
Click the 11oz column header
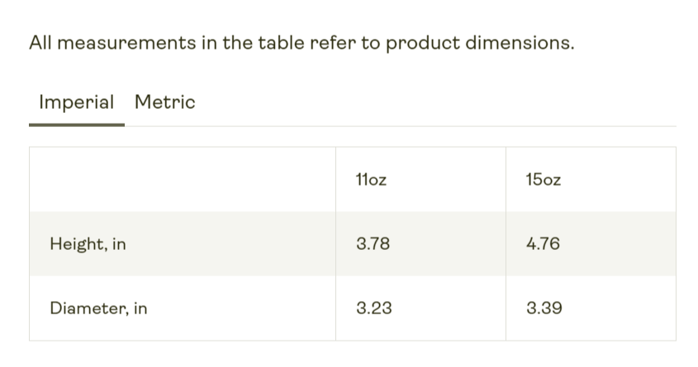point(371,179)
